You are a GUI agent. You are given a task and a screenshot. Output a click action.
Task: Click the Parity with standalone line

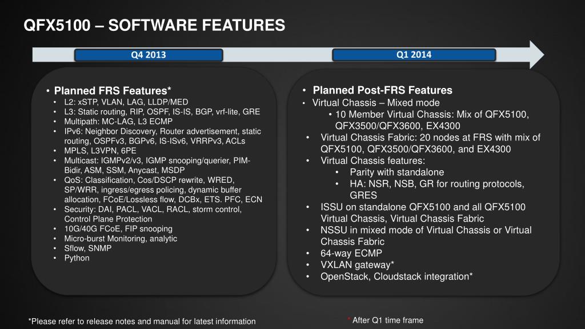click(x=397, y=172)
